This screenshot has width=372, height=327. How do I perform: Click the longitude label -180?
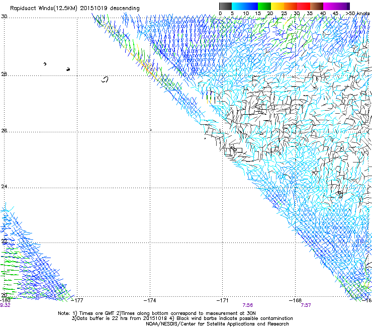(x=5, y=300)
